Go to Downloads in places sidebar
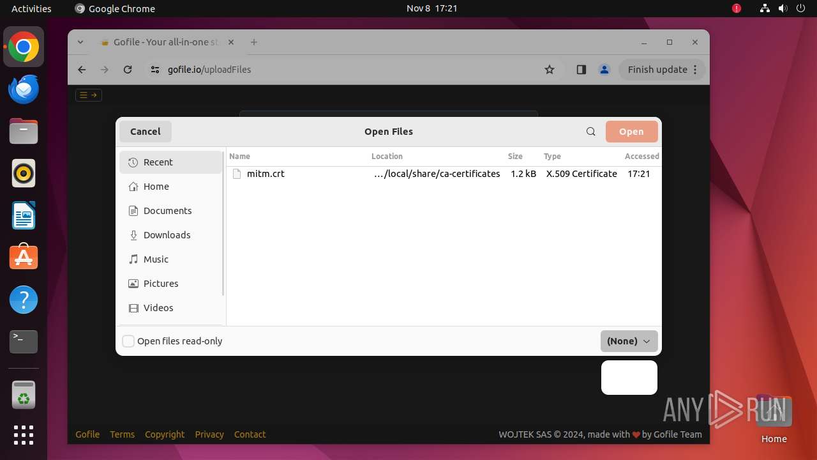This screenshot has width=817, height=460. tap(170, 235)
